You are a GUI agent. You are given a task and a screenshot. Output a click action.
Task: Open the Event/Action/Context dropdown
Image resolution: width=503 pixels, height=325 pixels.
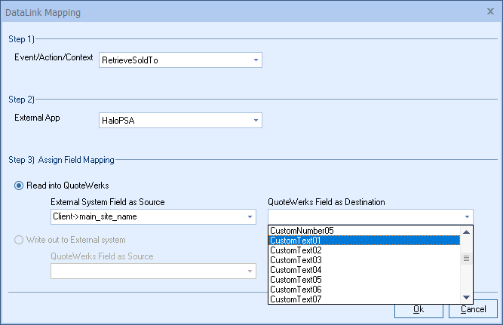pyautogui.click(x=256, y=60)
